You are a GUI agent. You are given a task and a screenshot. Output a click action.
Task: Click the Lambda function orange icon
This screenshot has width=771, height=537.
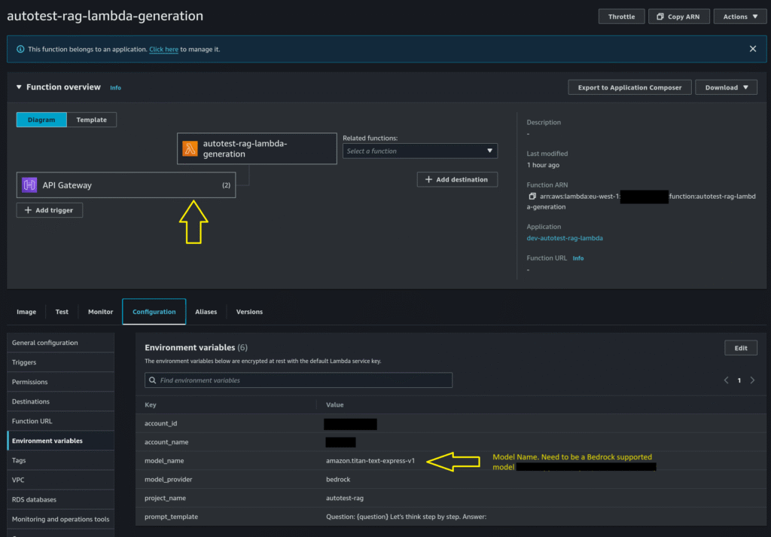(190, 148)
